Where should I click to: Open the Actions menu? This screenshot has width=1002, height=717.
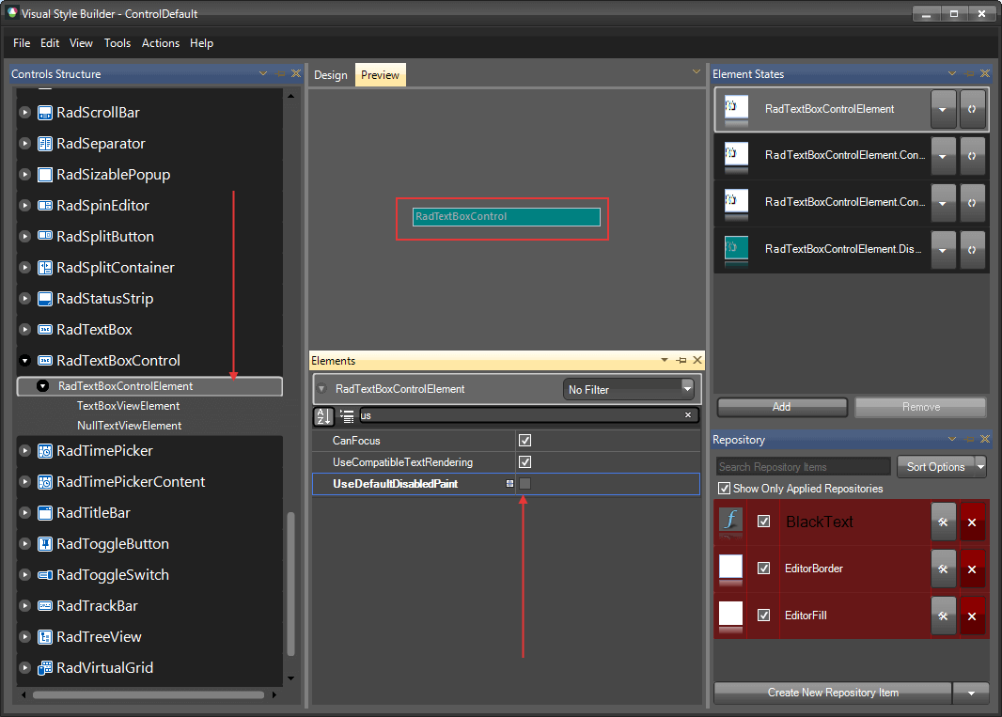pos(160,42)
